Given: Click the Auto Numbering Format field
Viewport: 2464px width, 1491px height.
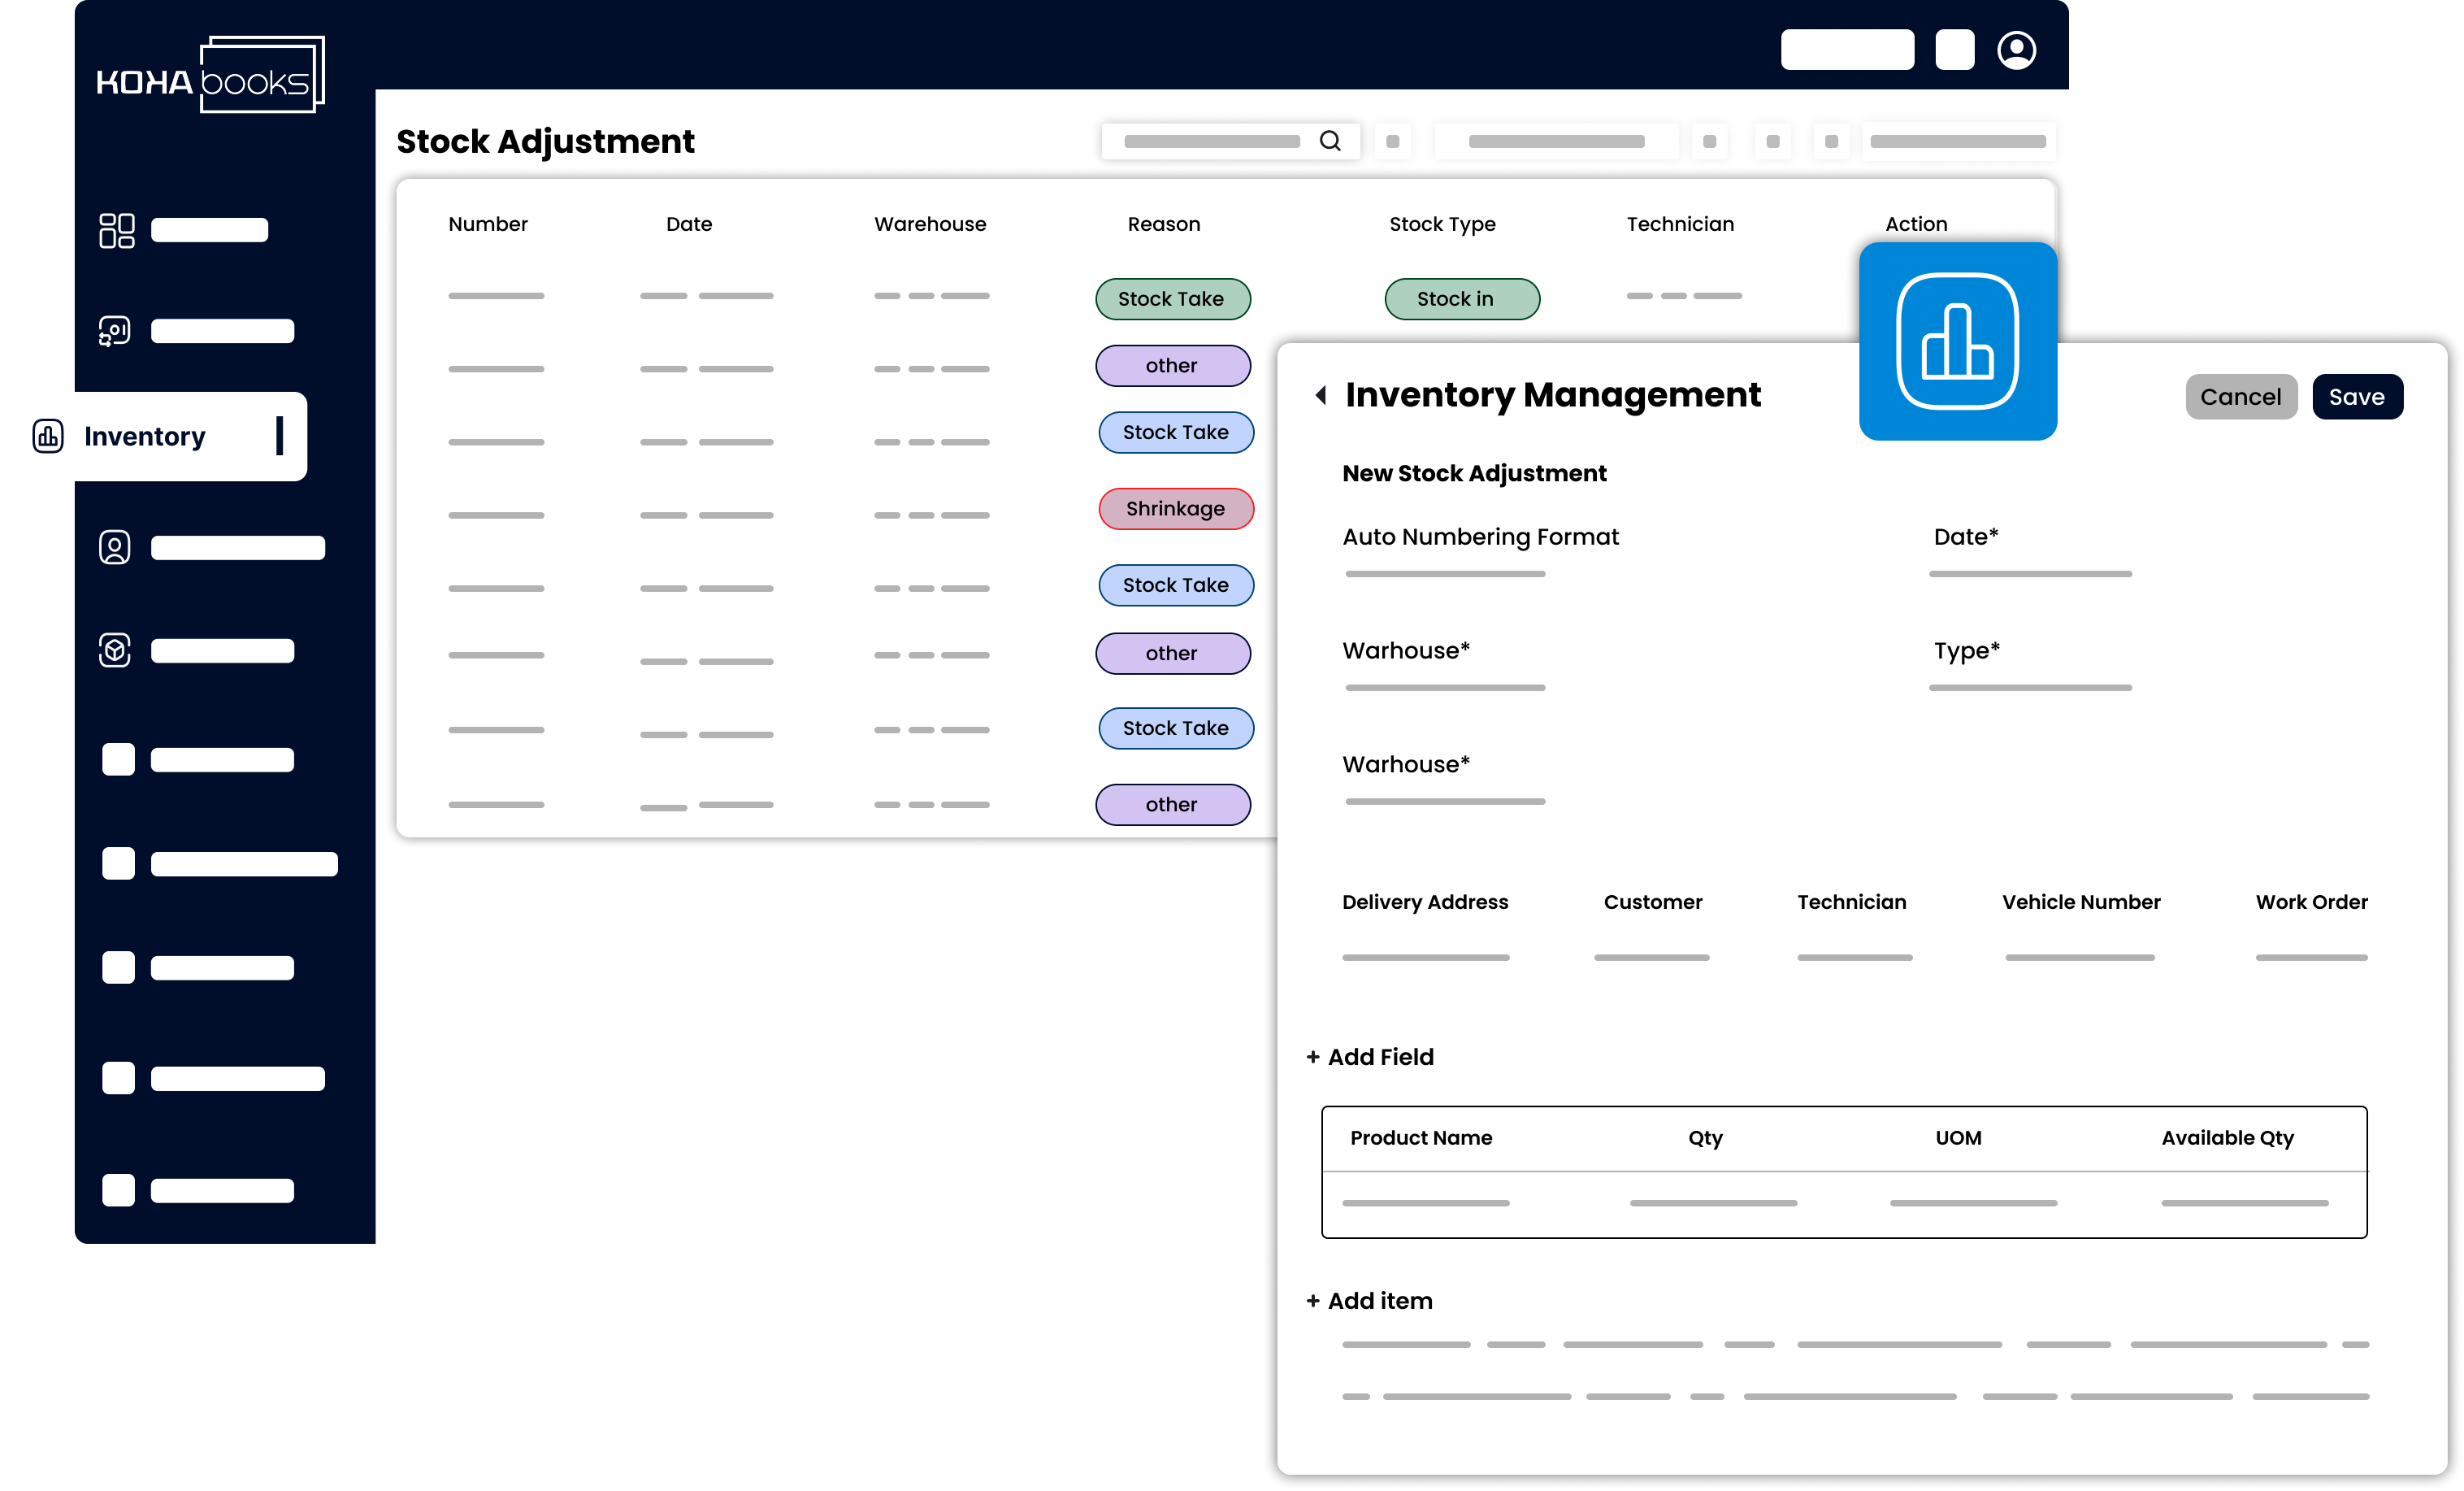Looking at the screenshot, I should point(1444,572).
